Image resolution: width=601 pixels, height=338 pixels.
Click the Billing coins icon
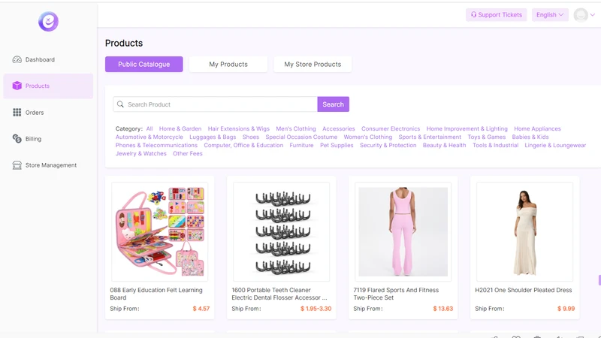pyautogui.click(x=17, y=138)
